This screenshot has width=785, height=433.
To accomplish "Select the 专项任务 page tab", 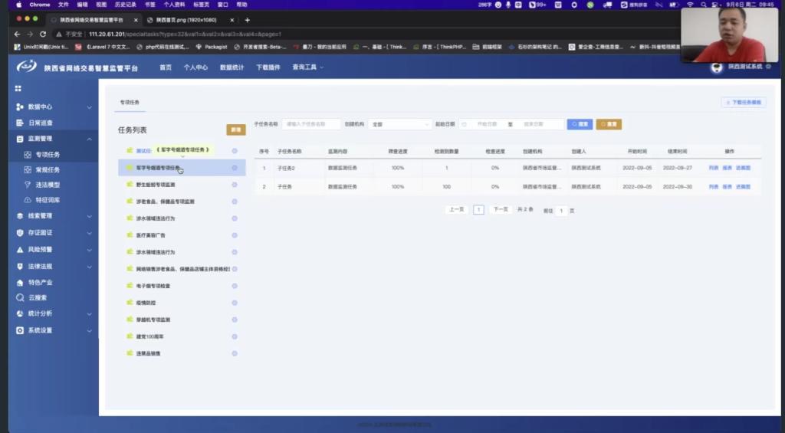I will pos(130,102).
